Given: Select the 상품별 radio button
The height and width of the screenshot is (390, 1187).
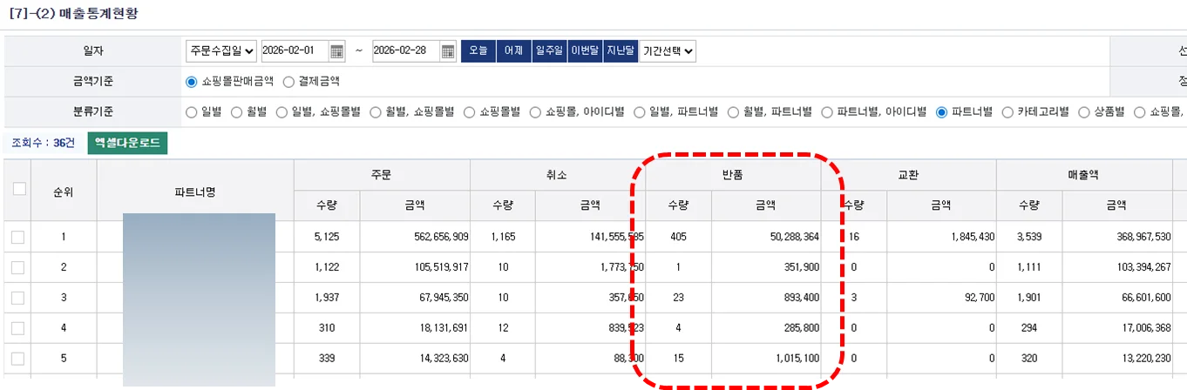Looking at the screenshot, I should (1084, 111).
